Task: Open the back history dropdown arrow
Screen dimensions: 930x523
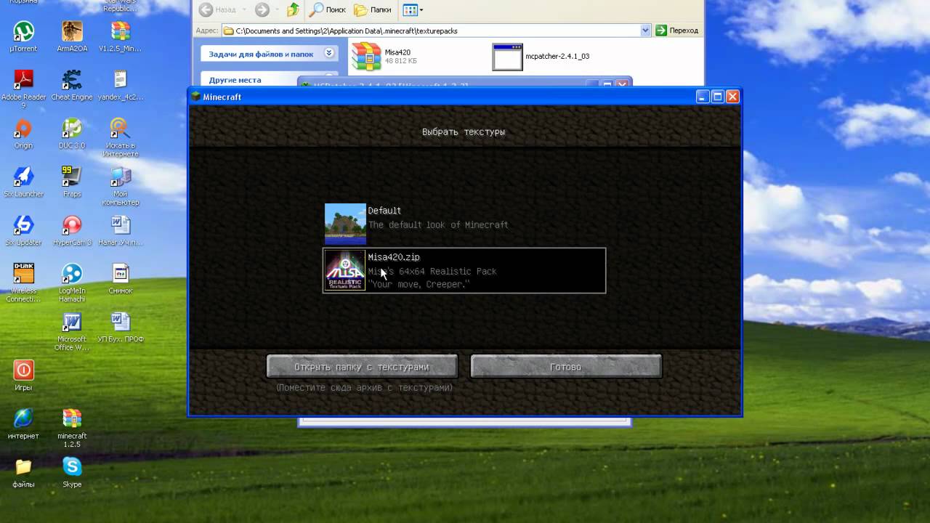Action: click(x=244, y=9)
